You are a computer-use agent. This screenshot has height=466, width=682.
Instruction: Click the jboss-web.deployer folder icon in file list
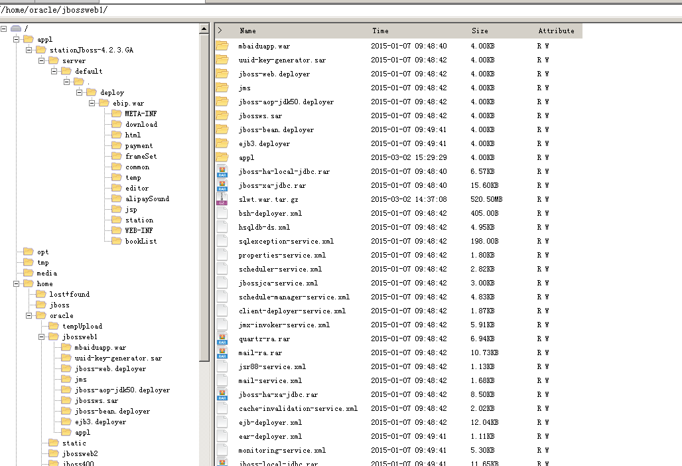coord(222,74)
